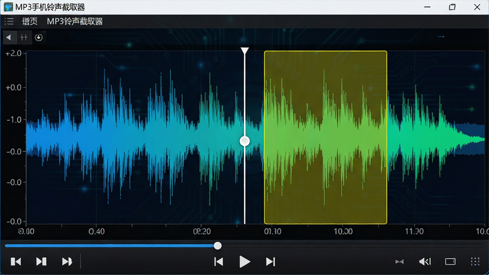Screen dimensions: 489x275
Task: Maximize the MP3手机铃声截取器 window
Action: click(452, 7)
